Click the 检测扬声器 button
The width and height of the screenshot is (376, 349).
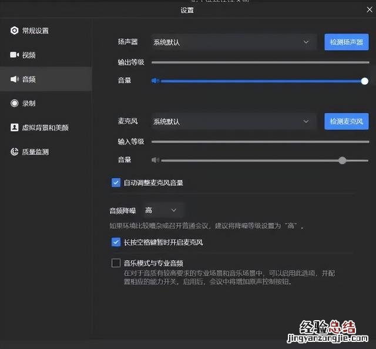[x=347, y=42]
